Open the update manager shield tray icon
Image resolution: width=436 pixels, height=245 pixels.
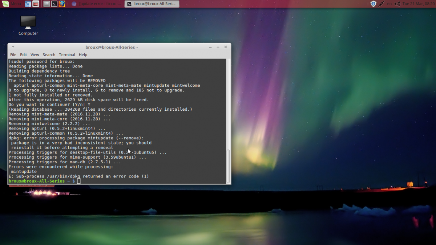(x=374, y=4)
